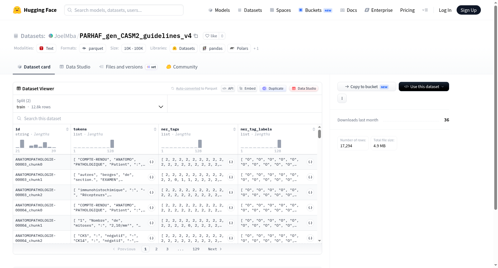Click the Hugging Face logo
The height and width of the screenshot is (268, 498).
pyautogui.click(x=17, y=10)
